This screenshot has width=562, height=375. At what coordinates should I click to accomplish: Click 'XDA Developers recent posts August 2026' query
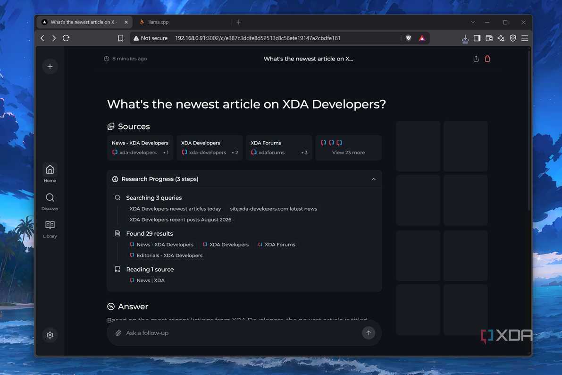(x=180, y=220)
